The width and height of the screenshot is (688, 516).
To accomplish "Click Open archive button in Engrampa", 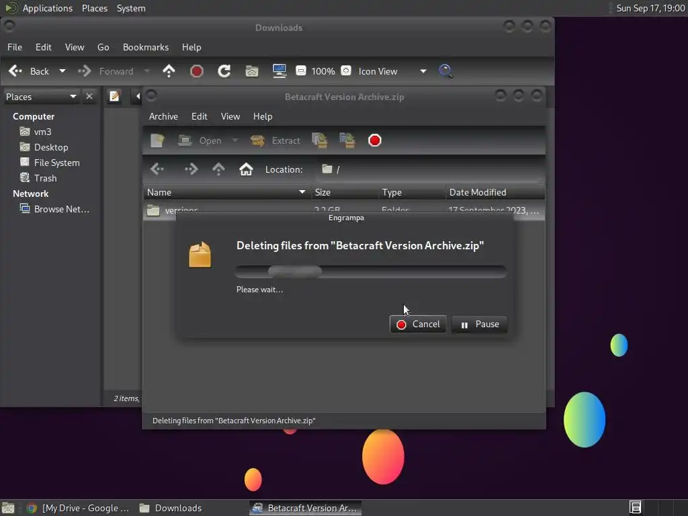I will click(x=200, y=140).
